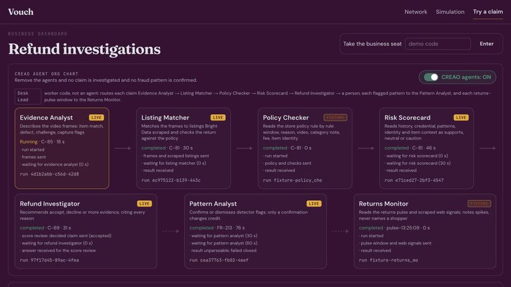Click the CREAO AGENT ORG CHART heading

[x=46, y=74]
